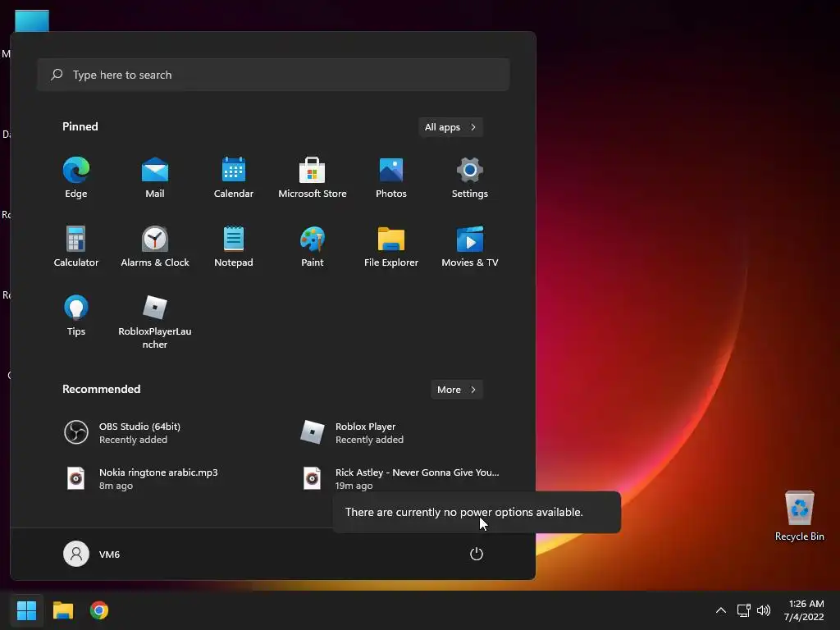Open Settings from pinned apps

[x=470, y=178]
